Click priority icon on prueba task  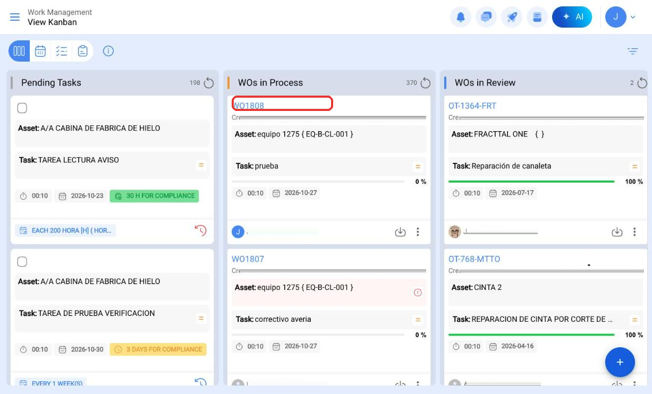(418, 167)
